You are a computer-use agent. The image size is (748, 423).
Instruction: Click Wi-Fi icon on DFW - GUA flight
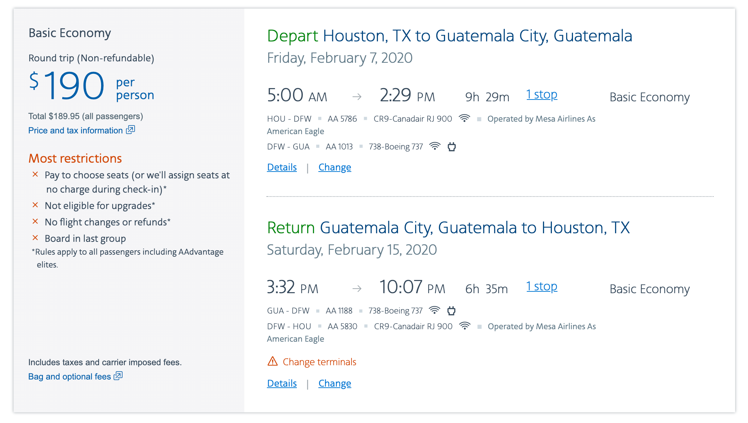pos(435,146)
